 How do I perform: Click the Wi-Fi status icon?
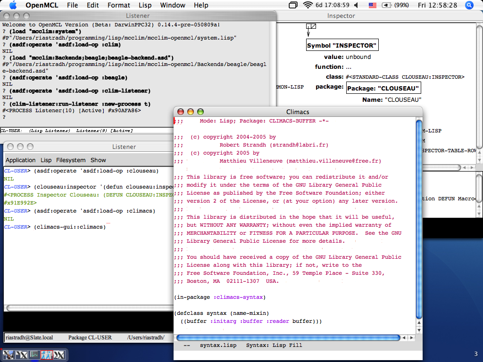click(308, 5)
